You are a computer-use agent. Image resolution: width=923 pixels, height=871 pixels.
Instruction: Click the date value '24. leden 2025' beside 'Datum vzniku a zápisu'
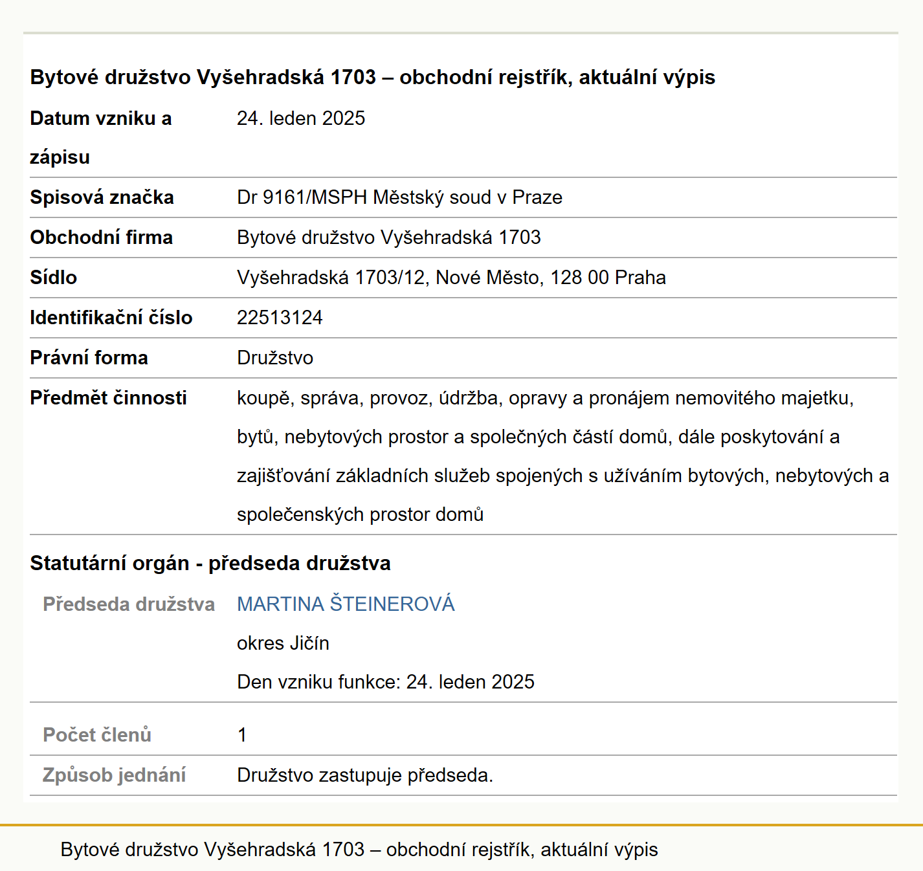pos(301,118)
